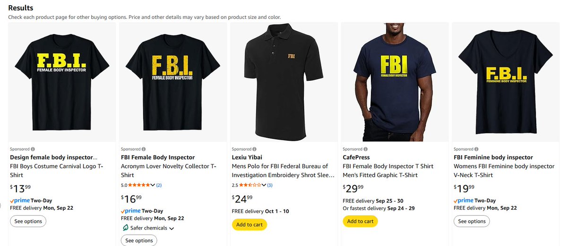Click the black V-neck F.B.I. shirt image

tap(507, 82)
